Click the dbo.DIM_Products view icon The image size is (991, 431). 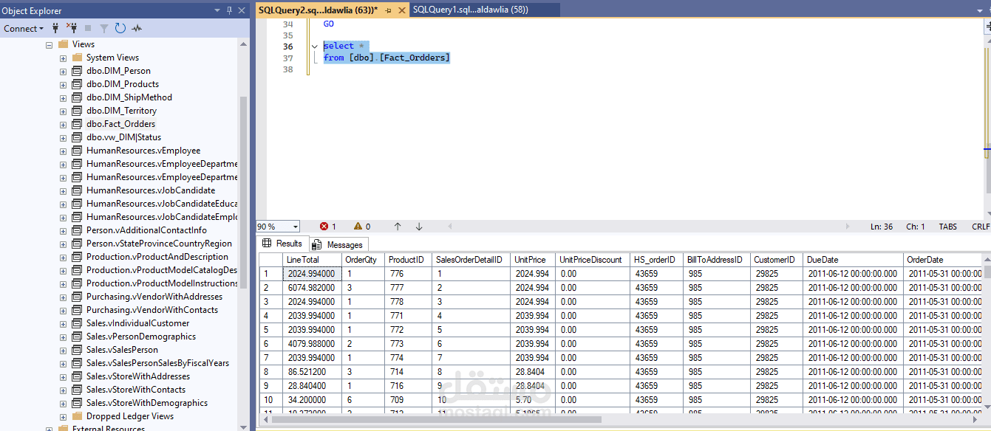tap(76, 84)
